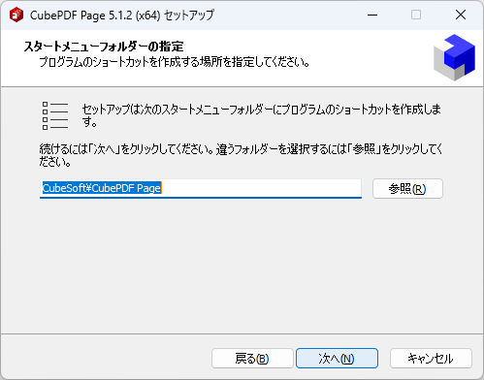This screenshot has width=484, height=380.
Task: Close the setup window with X
Action: (x=461, y=15)
